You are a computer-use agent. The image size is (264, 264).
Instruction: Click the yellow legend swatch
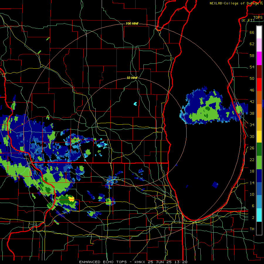tap(259, 137)
